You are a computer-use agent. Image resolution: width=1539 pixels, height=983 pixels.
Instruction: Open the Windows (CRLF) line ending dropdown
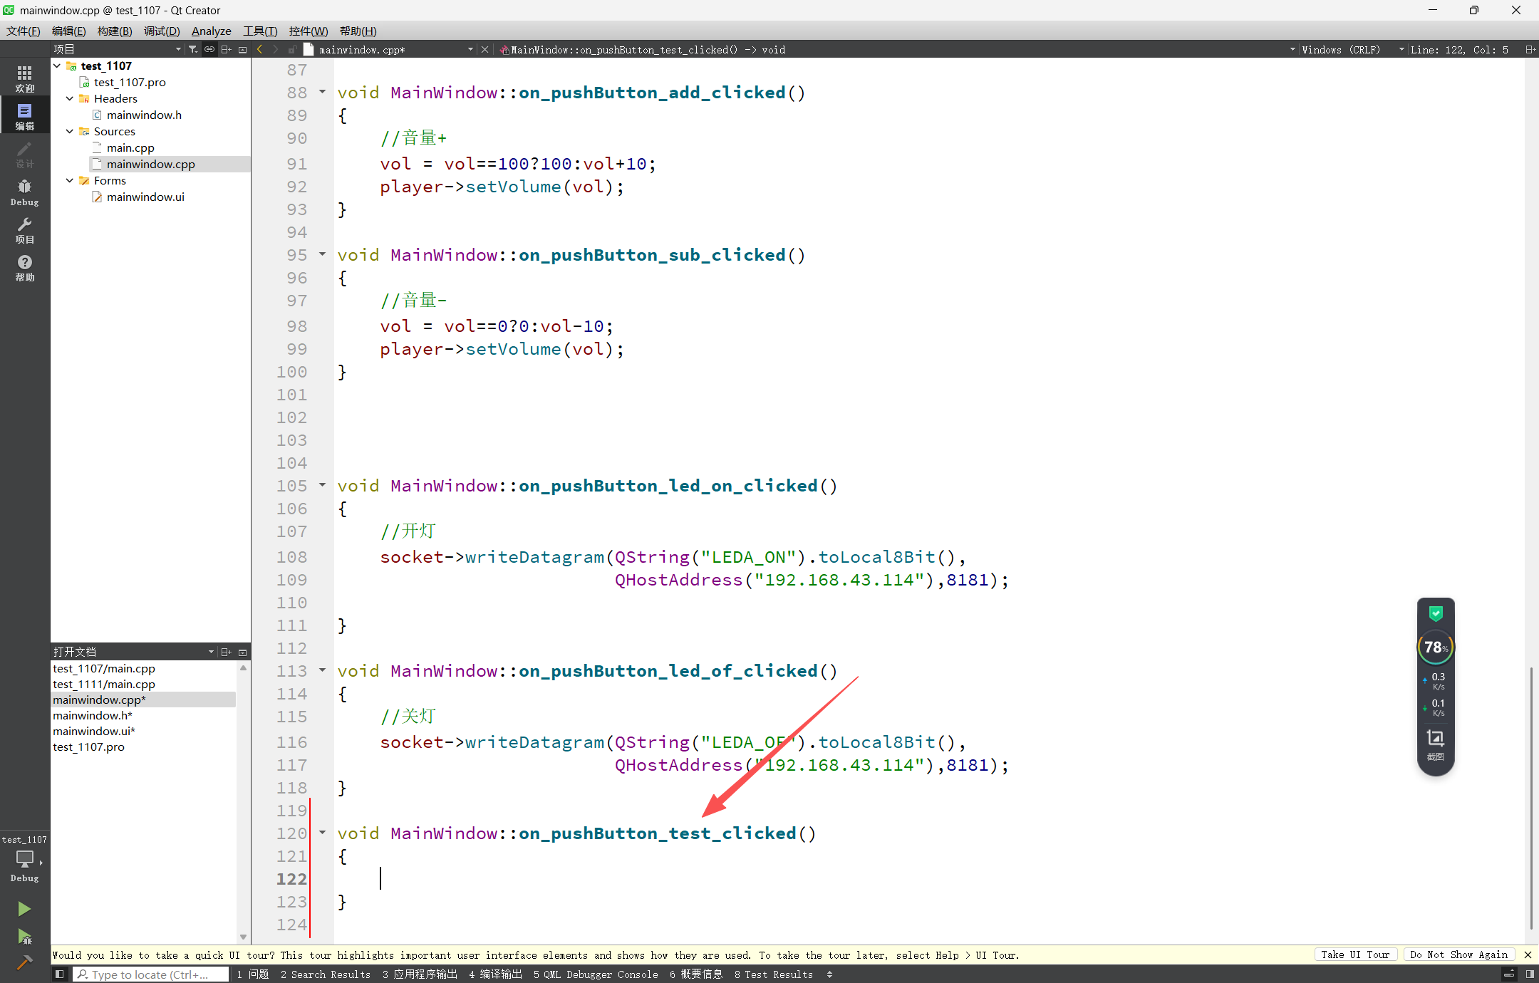click(1349, 49)
